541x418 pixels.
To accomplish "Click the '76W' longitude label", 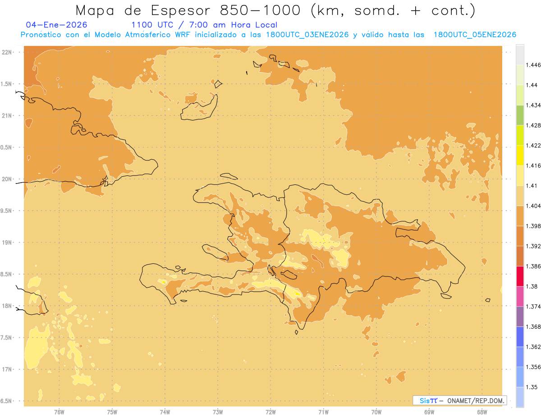I will [59, 412].
